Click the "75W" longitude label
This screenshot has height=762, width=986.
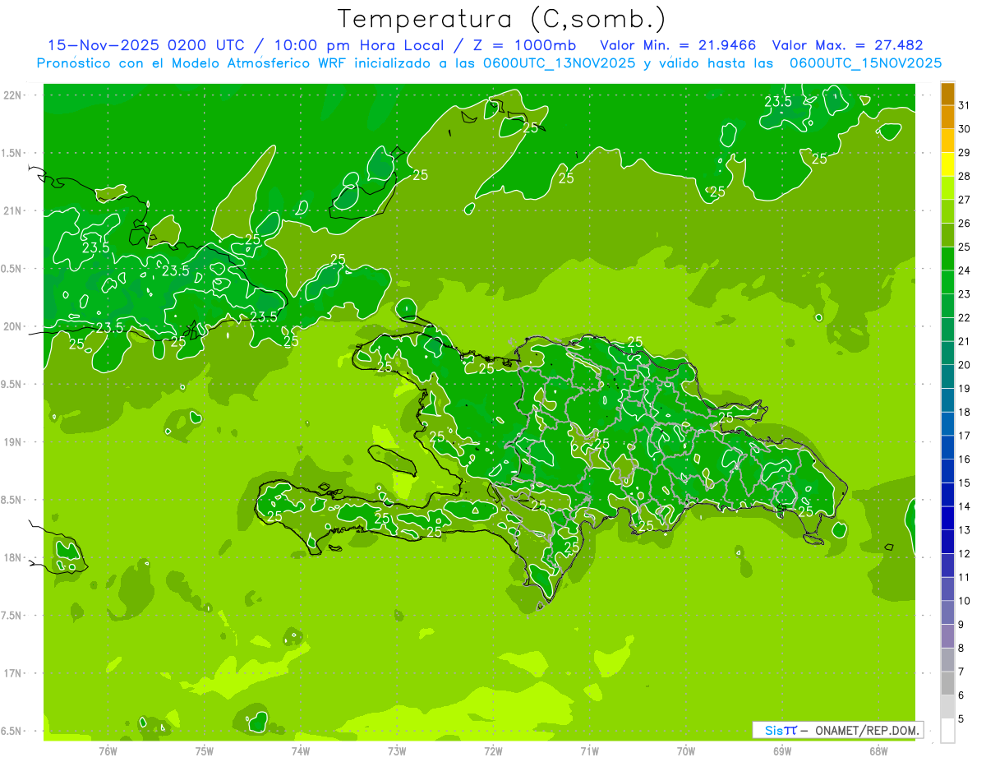pos(205,751)
